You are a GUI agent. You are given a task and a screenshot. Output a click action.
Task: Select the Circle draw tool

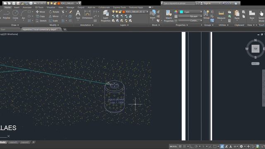tap(15, 14)
